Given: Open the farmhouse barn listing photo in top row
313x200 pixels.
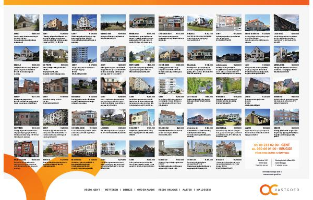Looking at the screenshot, I should 27,22.
